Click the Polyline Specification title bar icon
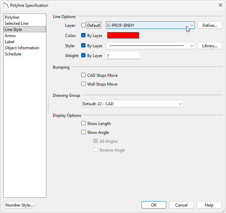 pos(5,5)
